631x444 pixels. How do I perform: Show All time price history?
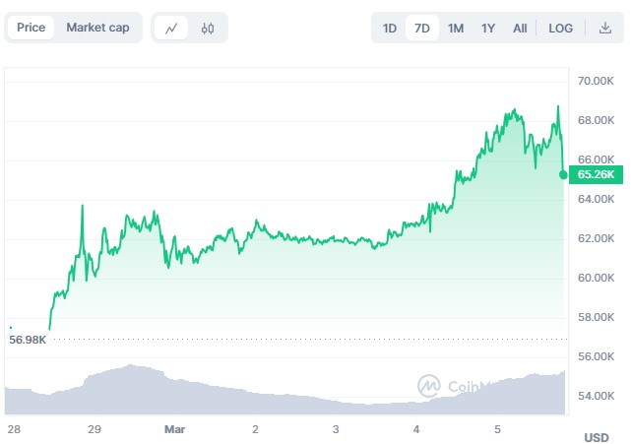pyautogui.click(x=520, y=28)
